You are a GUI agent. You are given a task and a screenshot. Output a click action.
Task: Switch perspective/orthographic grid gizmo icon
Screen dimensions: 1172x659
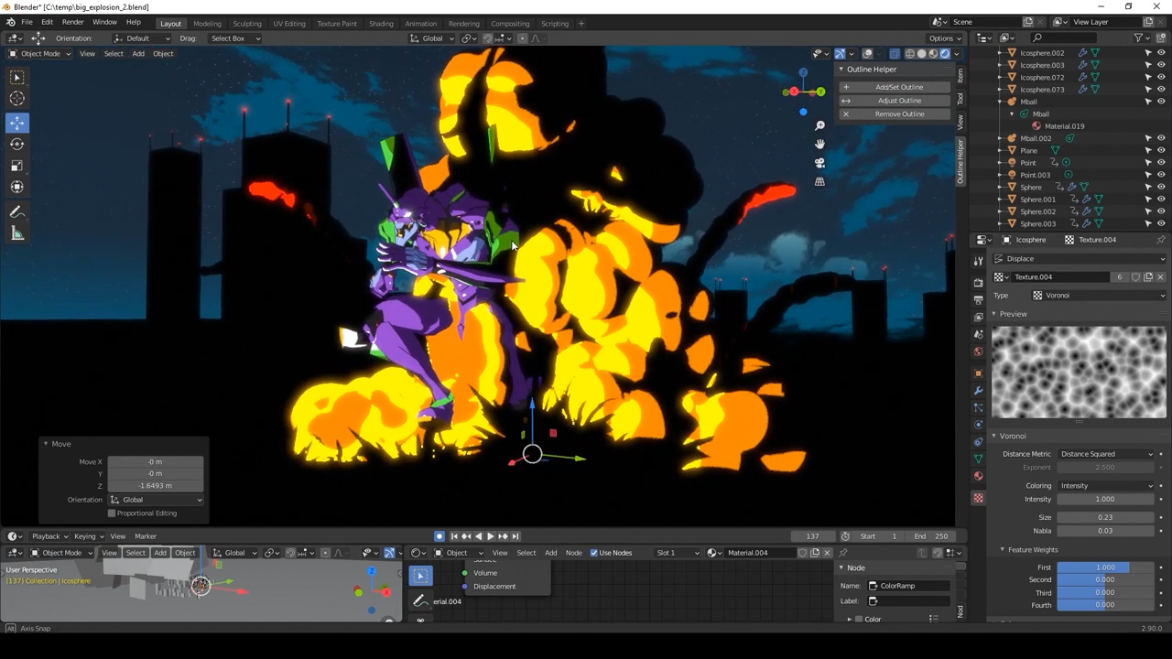pos(819,181)
